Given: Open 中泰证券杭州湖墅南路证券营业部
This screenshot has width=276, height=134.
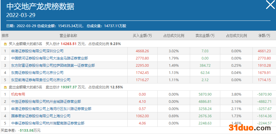Looking at the screenshot, I should click(48, 123).
